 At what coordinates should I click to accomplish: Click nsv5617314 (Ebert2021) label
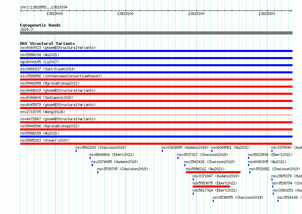click(x=215, y=190)
